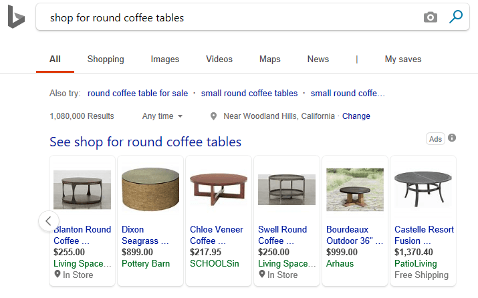Screen dimensions: 478x298
Task: Click the ads info circle icon
Action: click(x=452, y=138)
